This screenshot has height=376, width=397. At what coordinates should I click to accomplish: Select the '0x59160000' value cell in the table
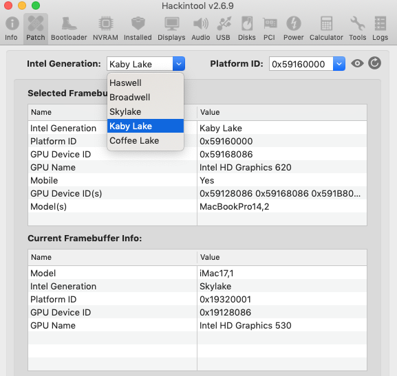[x=282, y=141]
